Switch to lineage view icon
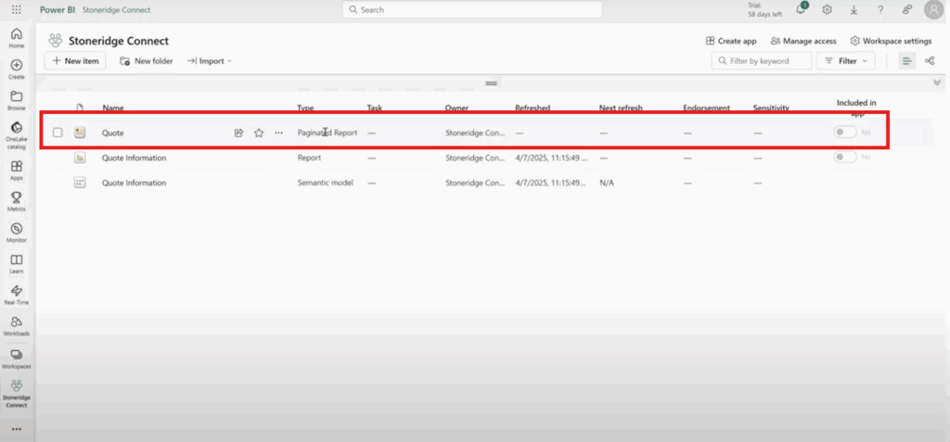Viewport: 950px width, 442px height. [930, 60]
